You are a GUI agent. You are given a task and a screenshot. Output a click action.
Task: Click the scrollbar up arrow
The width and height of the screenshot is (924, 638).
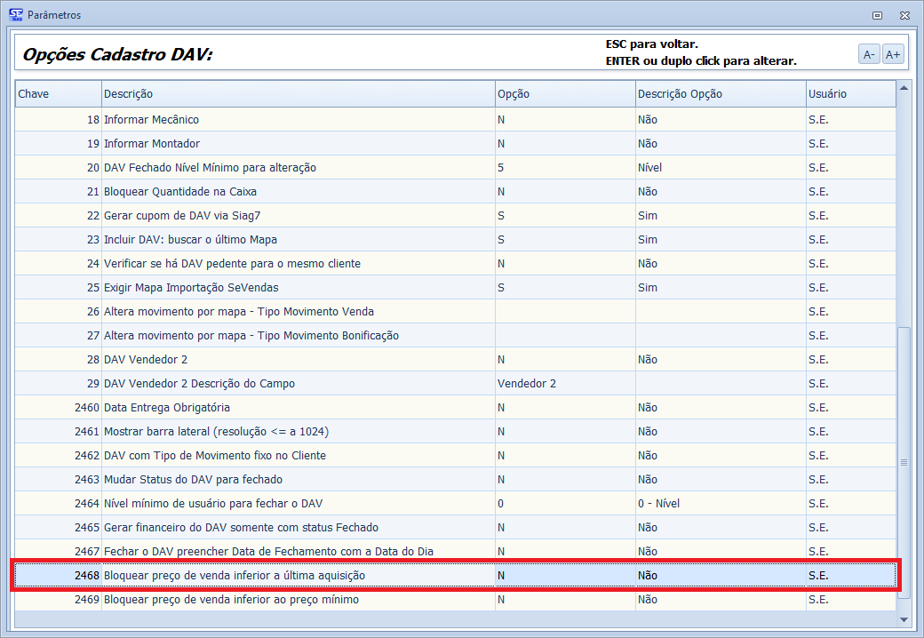click(x=904, y=87)
